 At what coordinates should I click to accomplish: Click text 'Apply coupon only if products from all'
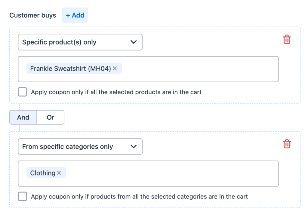(85, 196)
